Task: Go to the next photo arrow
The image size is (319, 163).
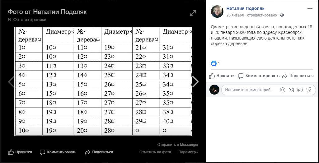Action: click(x=195, y=82)
